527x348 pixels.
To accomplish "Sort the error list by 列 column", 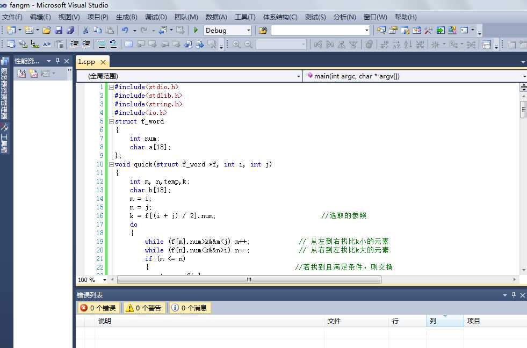I will pos(445,321).
